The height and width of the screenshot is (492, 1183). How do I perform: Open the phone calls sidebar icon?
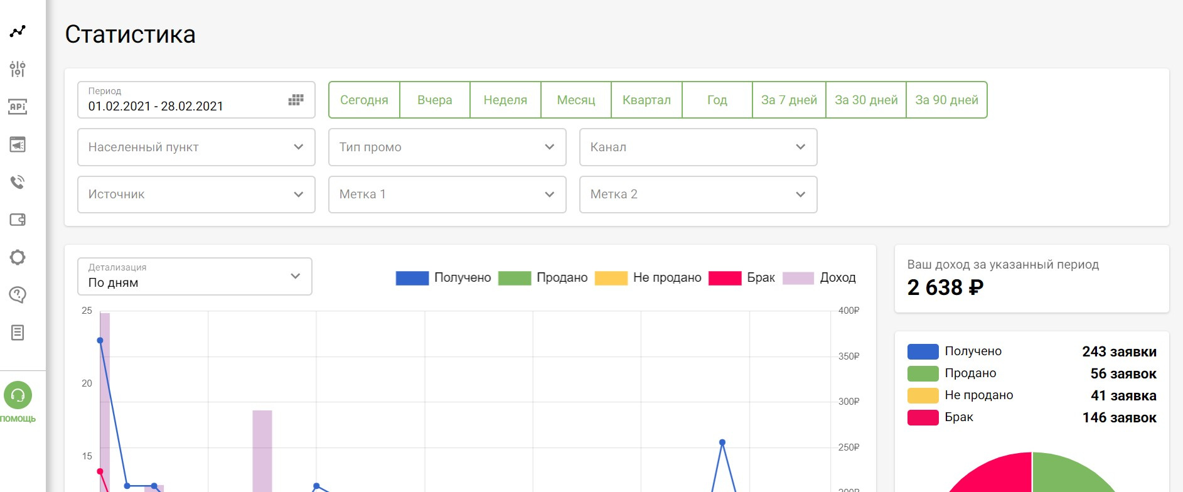coord(18,182)
